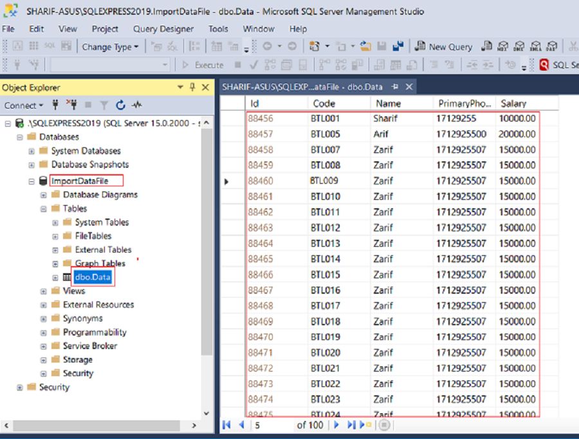Viewport: 579px width, 439px height.
Task: Expand the Database Snapshots folder
Action: click(x=32, y=165)
